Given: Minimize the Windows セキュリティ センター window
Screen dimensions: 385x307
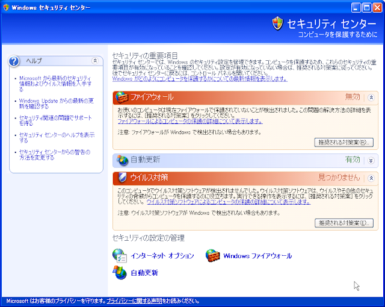Looking at the screenshot, I should point(356,8).
